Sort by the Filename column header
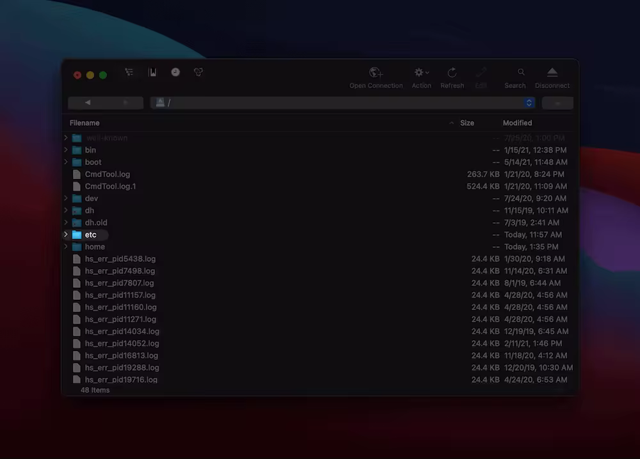 pos(84,123)
